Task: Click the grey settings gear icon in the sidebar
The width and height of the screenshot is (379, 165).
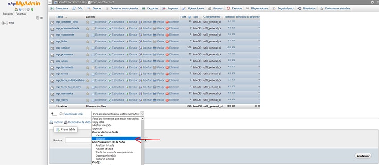Action: coord(28,9)
